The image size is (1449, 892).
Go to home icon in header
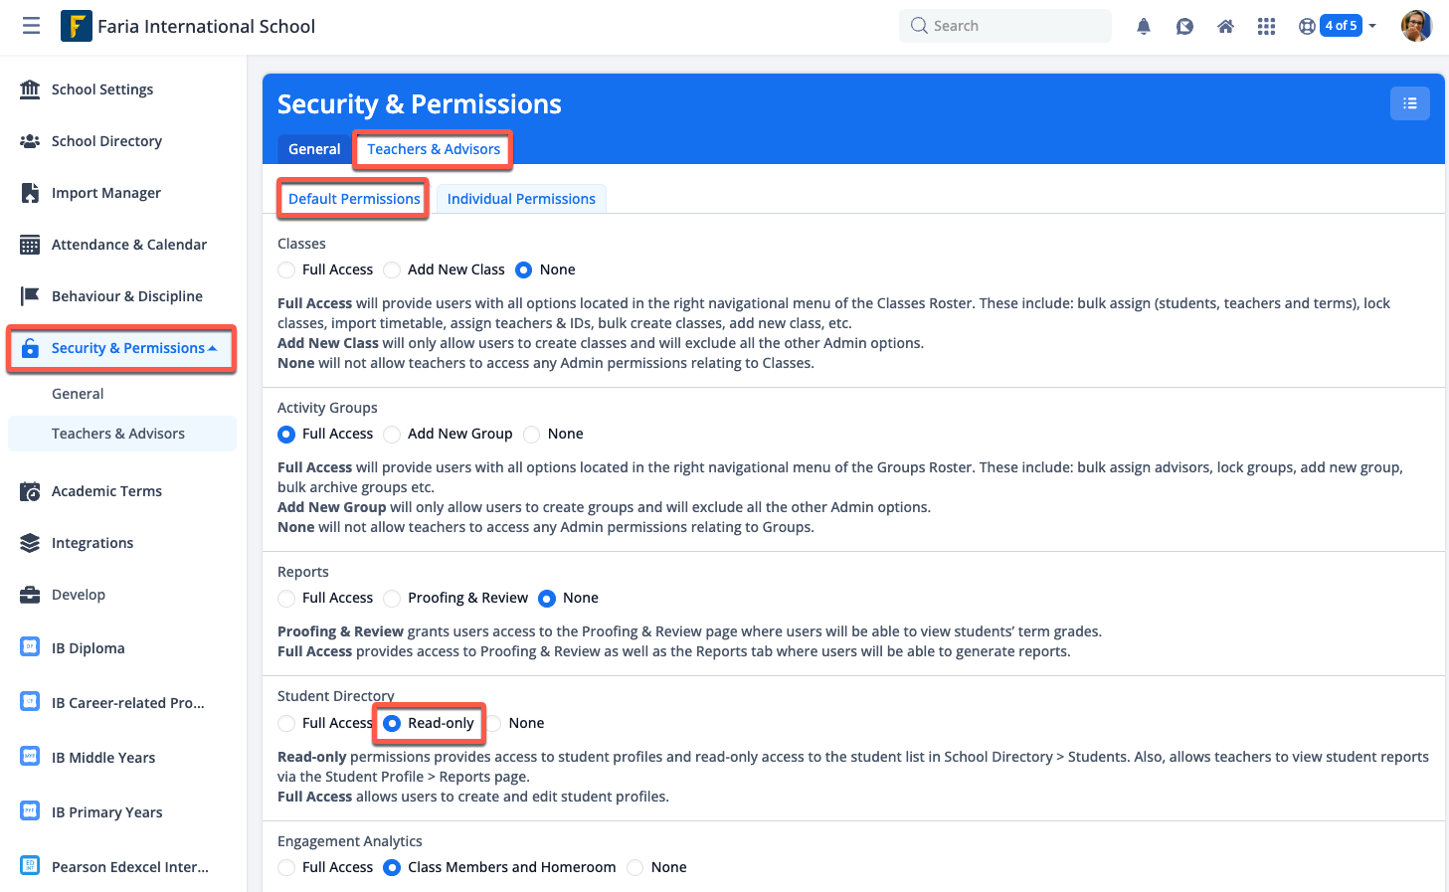1225,27
